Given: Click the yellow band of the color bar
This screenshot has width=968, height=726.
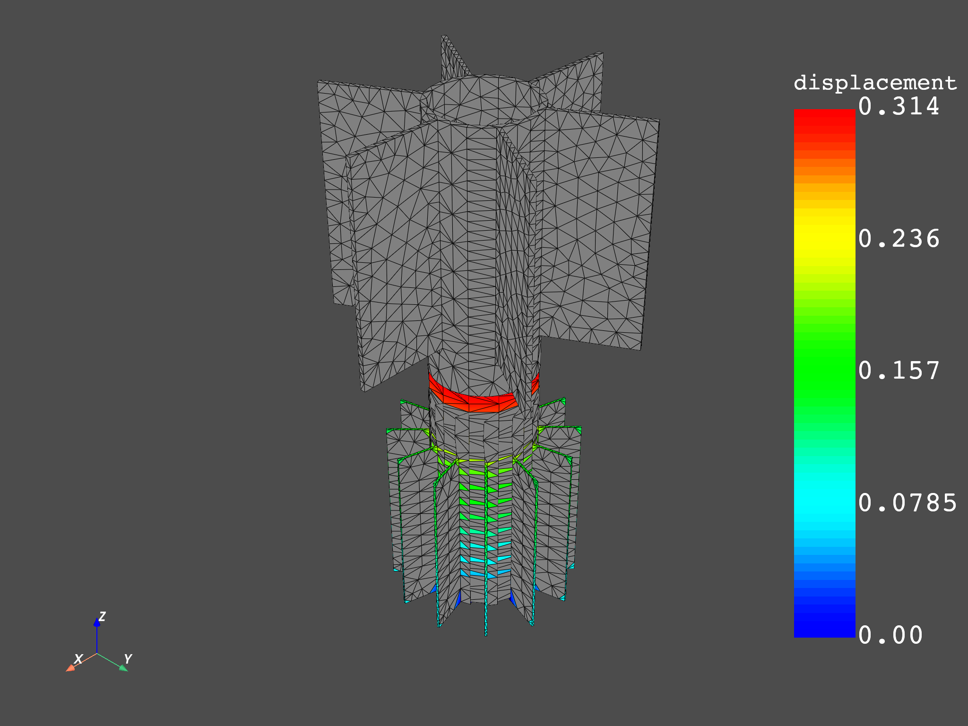Looking at the screenshot, I should 824,236.
